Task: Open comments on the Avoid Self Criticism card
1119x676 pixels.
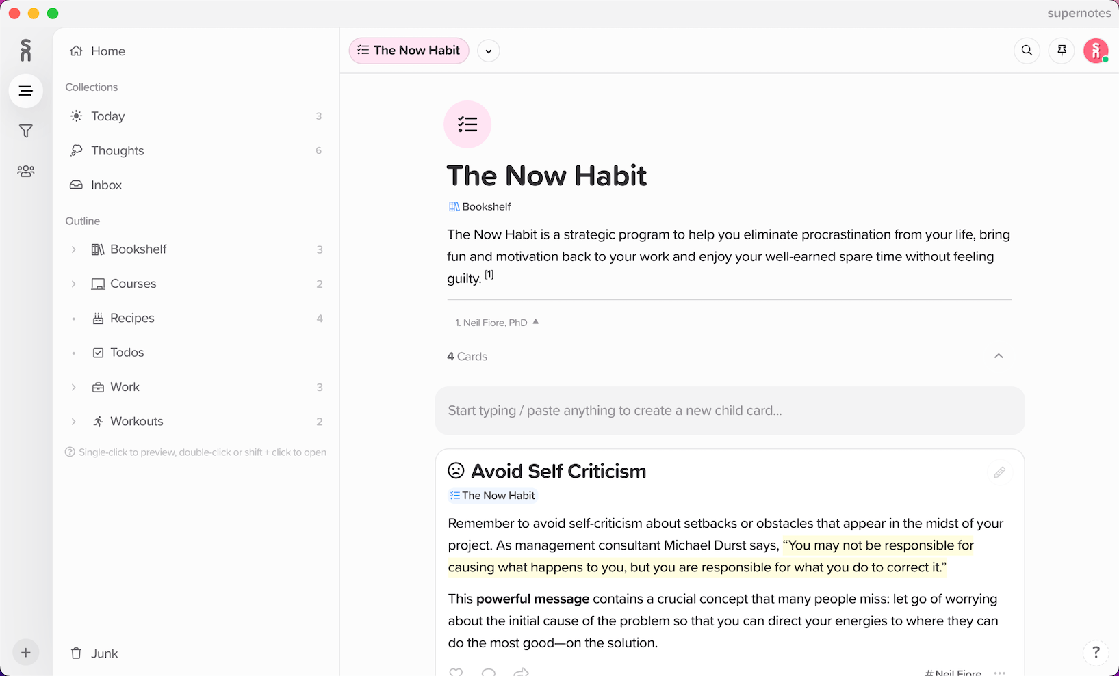Action: pyautogui.click(x=489, y=671)
